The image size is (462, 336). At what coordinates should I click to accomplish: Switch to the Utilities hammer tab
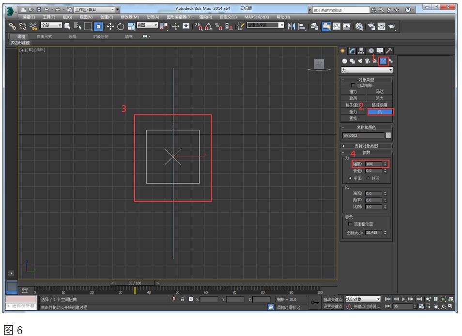pos(389,51)
